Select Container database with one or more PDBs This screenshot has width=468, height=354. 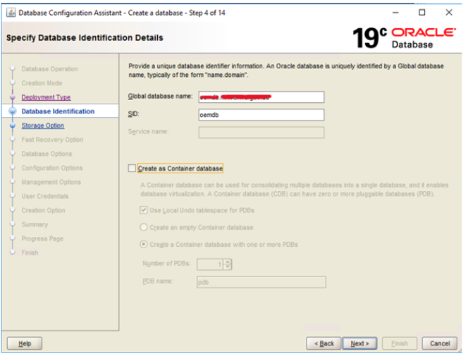144,245
